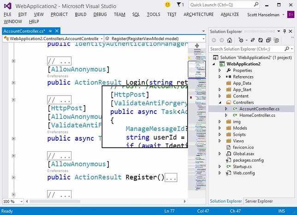Click the Collapse All icon
This screenshot has height=215, width=297.
click(268, 40)
